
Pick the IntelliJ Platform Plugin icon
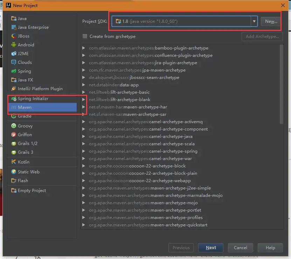pyautogui.click(x=14, y=89)
